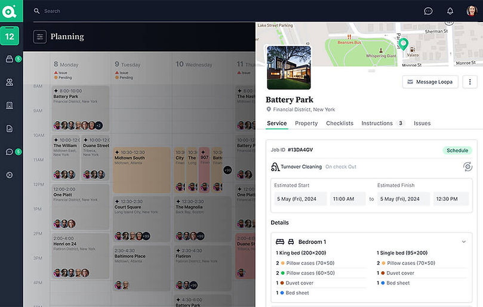Open the Planning filter settings button
This screenshot has height=307, width=483.
click(40, 36)
